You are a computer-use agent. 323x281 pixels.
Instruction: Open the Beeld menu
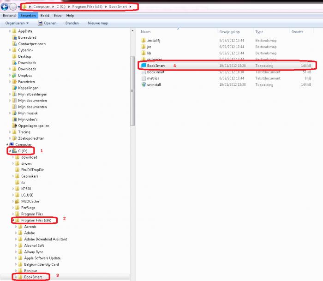45,15
